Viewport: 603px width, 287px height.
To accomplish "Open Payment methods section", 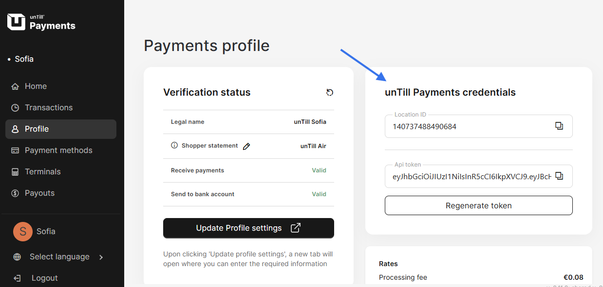I will tap(58, 150).
